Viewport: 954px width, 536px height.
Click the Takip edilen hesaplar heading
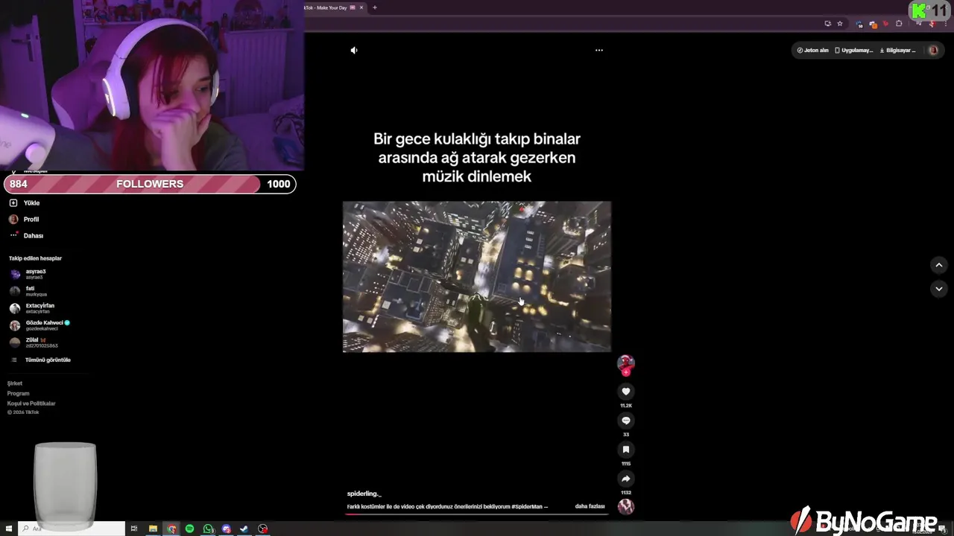[35, 258]
